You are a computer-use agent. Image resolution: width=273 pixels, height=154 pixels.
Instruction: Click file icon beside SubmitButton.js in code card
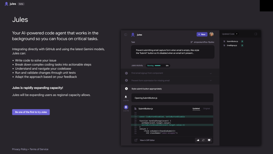click(x=135, y=109)
